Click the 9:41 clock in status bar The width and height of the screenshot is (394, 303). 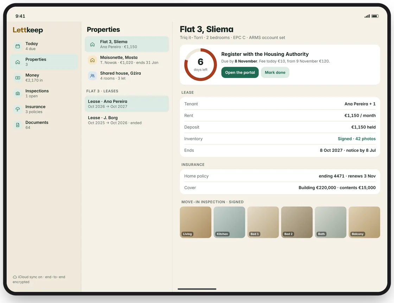click(20, 16)
